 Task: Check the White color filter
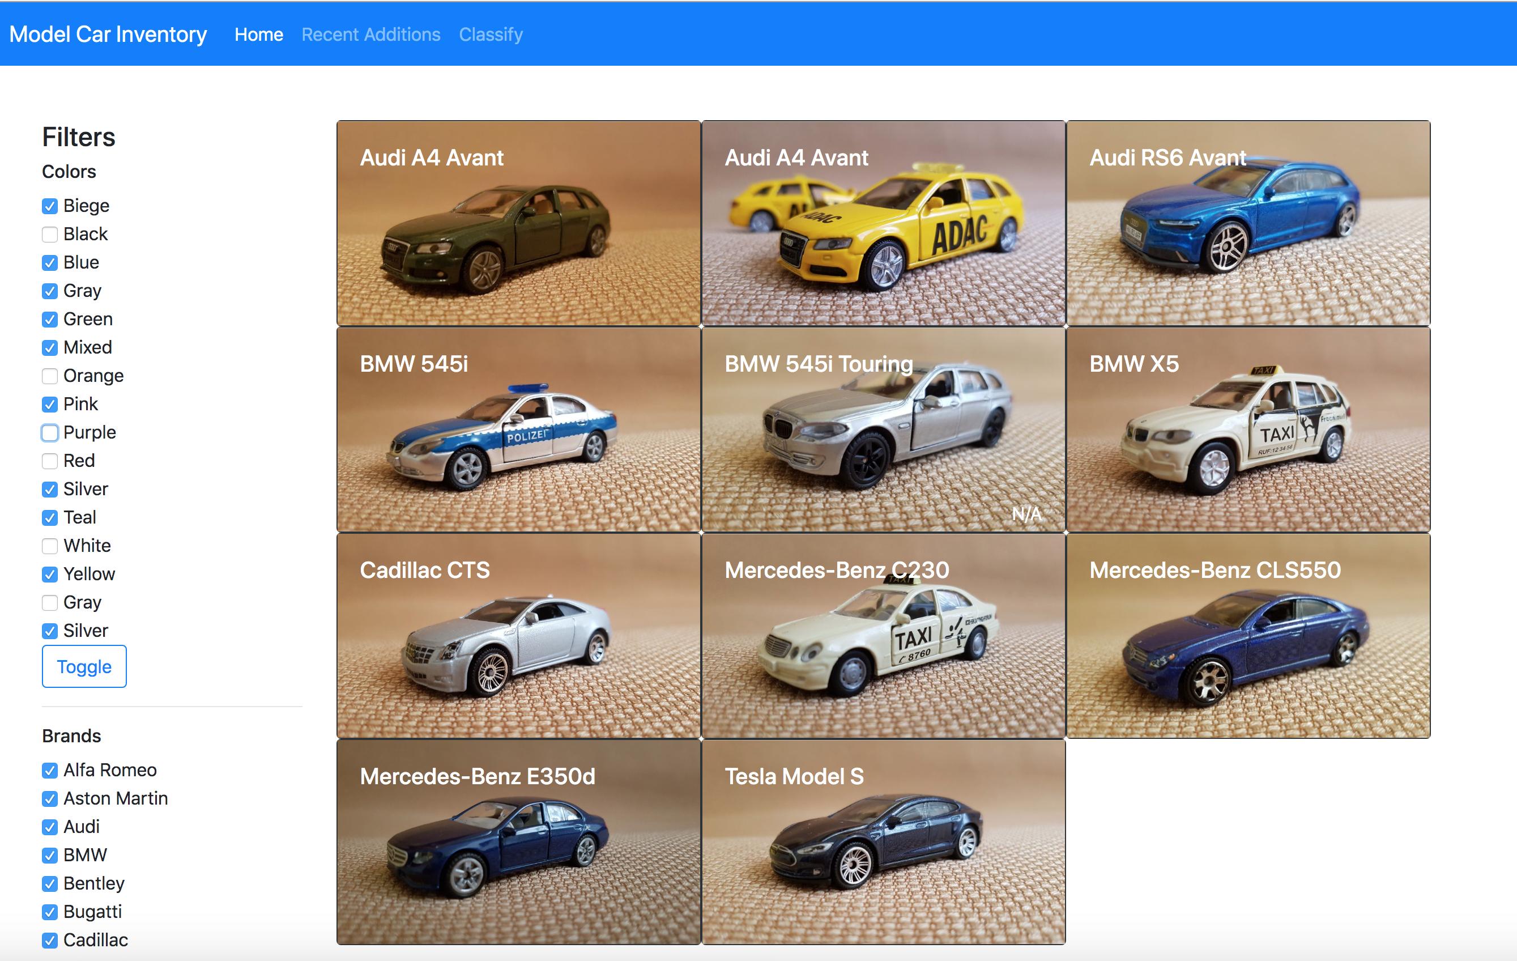(50, 546)
